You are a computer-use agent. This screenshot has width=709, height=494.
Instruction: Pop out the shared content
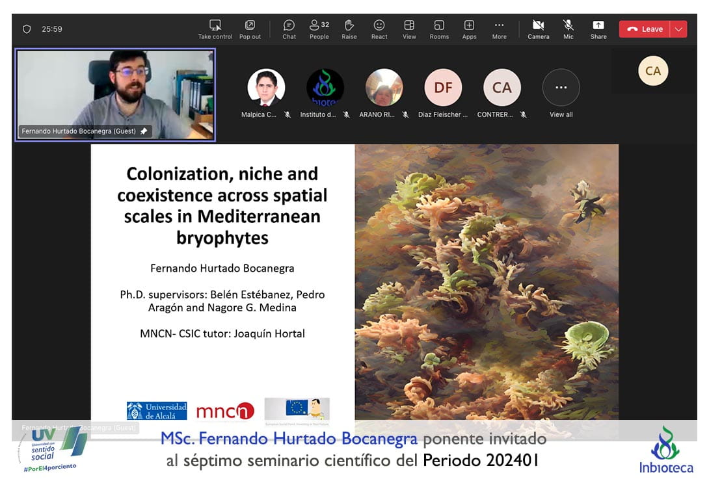[250, 26]
